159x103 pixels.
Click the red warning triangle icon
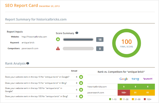point(58,48)
